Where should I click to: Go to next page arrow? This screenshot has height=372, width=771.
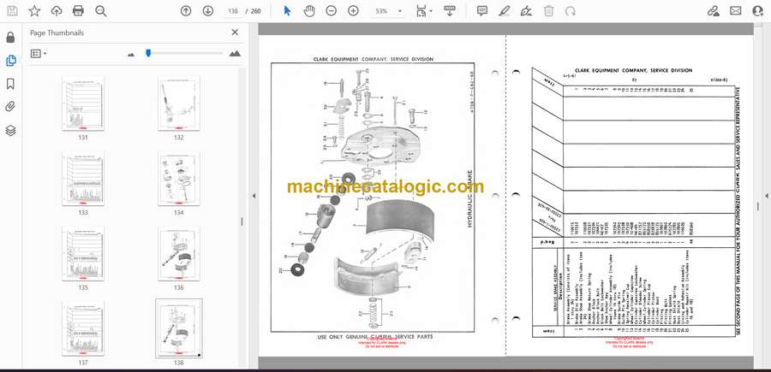pyautogui.click(x=208, y=11)
